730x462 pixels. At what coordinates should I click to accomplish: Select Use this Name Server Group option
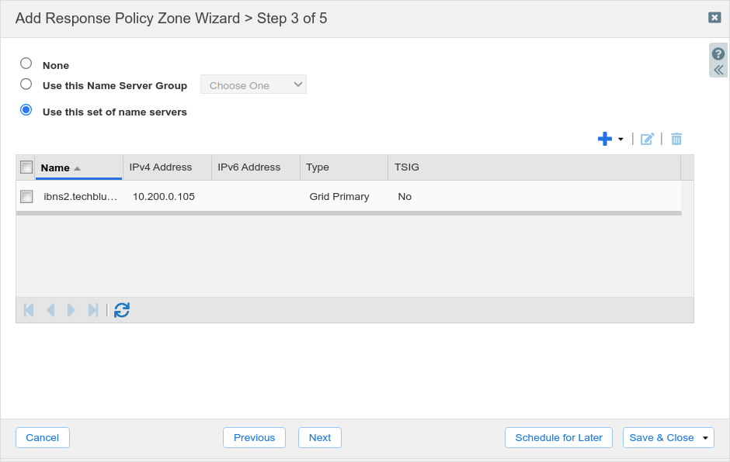(x=26, y=84)
